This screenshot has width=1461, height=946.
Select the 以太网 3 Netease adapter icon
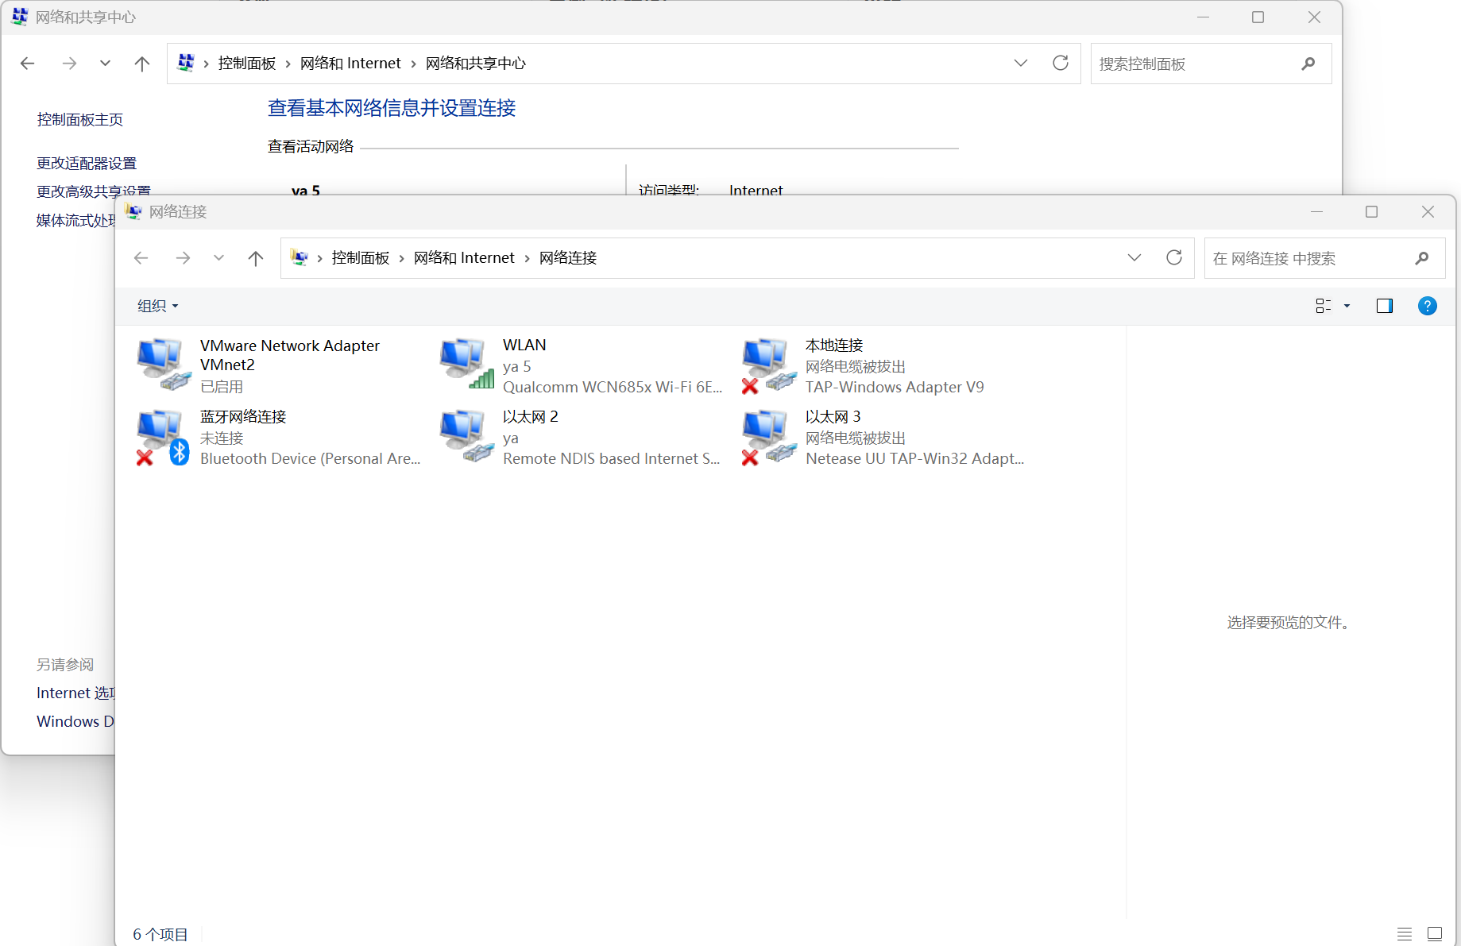pyautogui.click(x=769, y=437)
